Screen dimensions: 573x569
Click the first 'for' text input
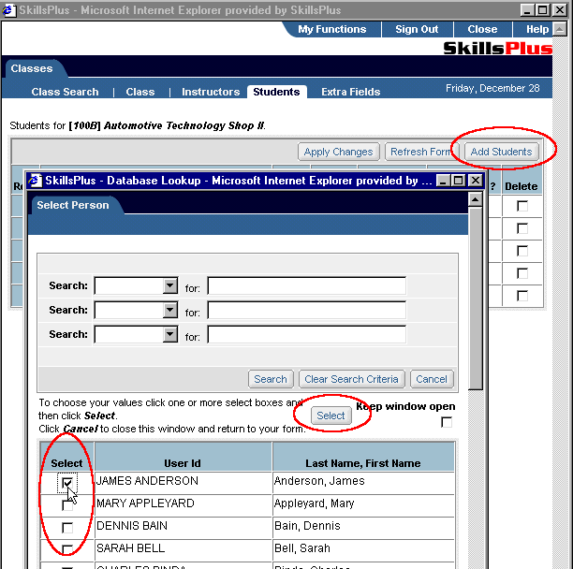(306, 285)
